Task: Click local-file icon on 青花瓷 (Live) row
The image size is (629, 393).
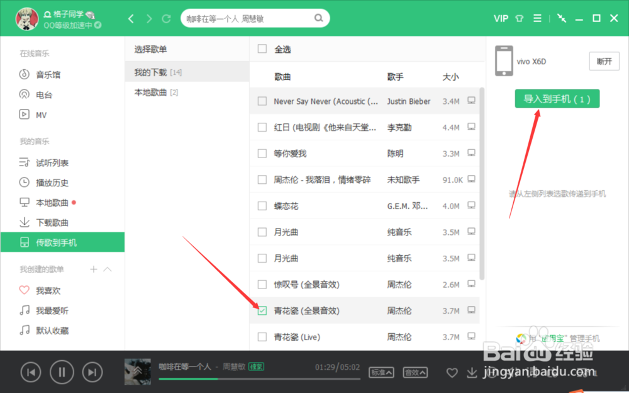Action: (471, 336)
